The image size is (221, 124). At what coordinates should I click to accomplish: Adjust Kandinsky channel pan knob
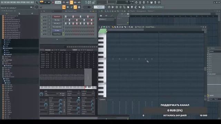(x=44, y=17)
